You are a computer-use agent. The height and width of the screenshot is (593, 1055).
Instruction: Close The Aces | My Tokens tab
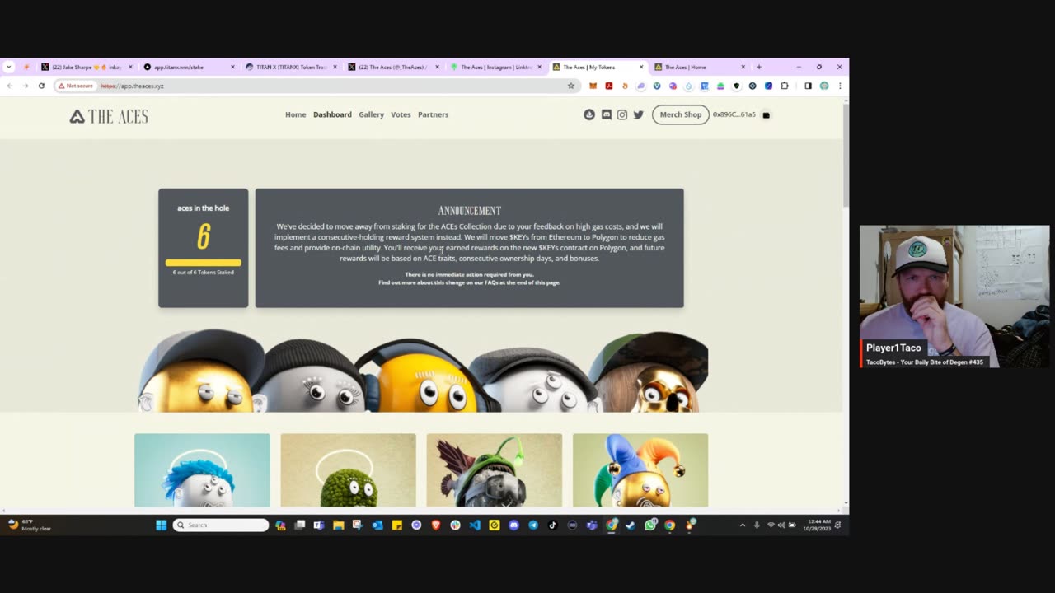(x=640, y=67)
